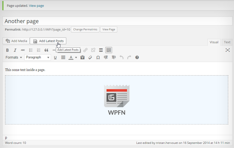This screenshot has width=234, height=148.
Task: Insert a bulleted list
Action: click(31, 50)
